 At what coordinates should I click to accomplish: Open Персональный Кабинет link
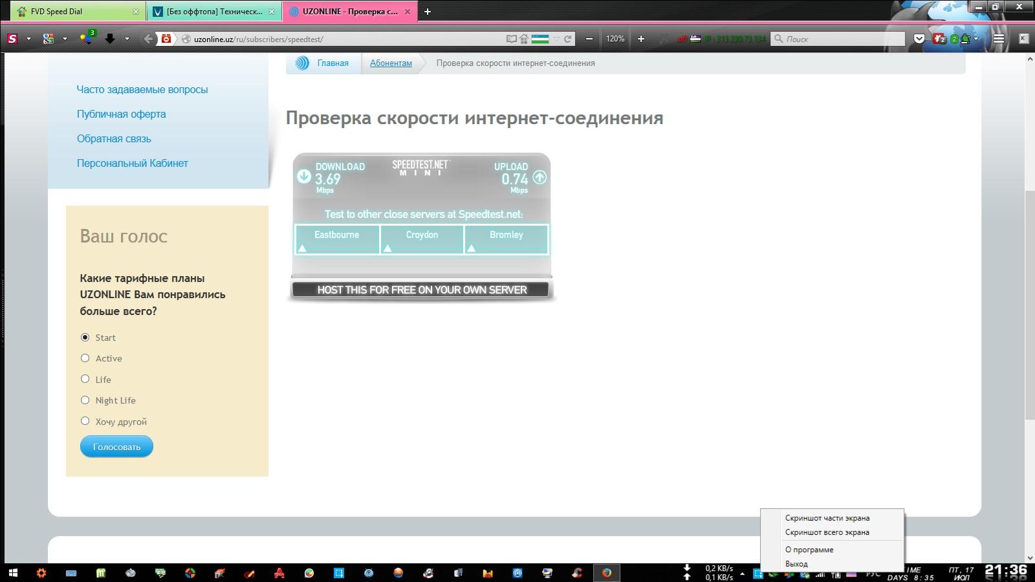[x=133, y=163]
